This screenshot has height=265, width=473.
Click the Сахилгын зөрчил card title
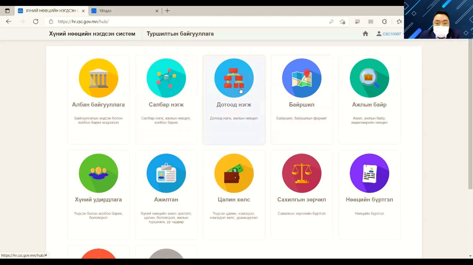coord(302,200)
